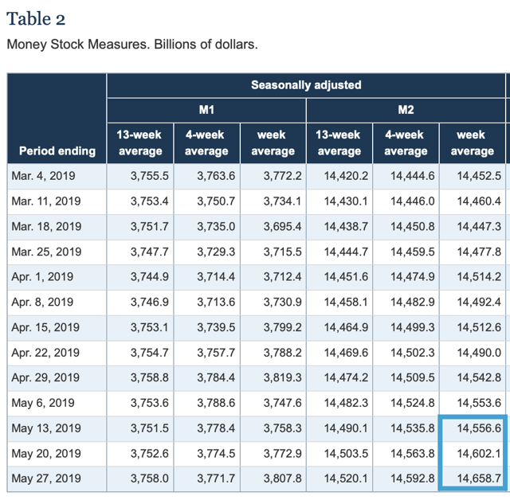This screenshot has height=500, width=510.
Task: Select the M1 group header
Action: coord(206,108)
